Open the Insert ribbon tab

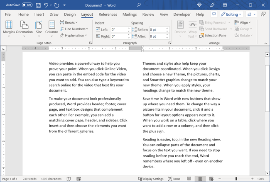point(39,15)
